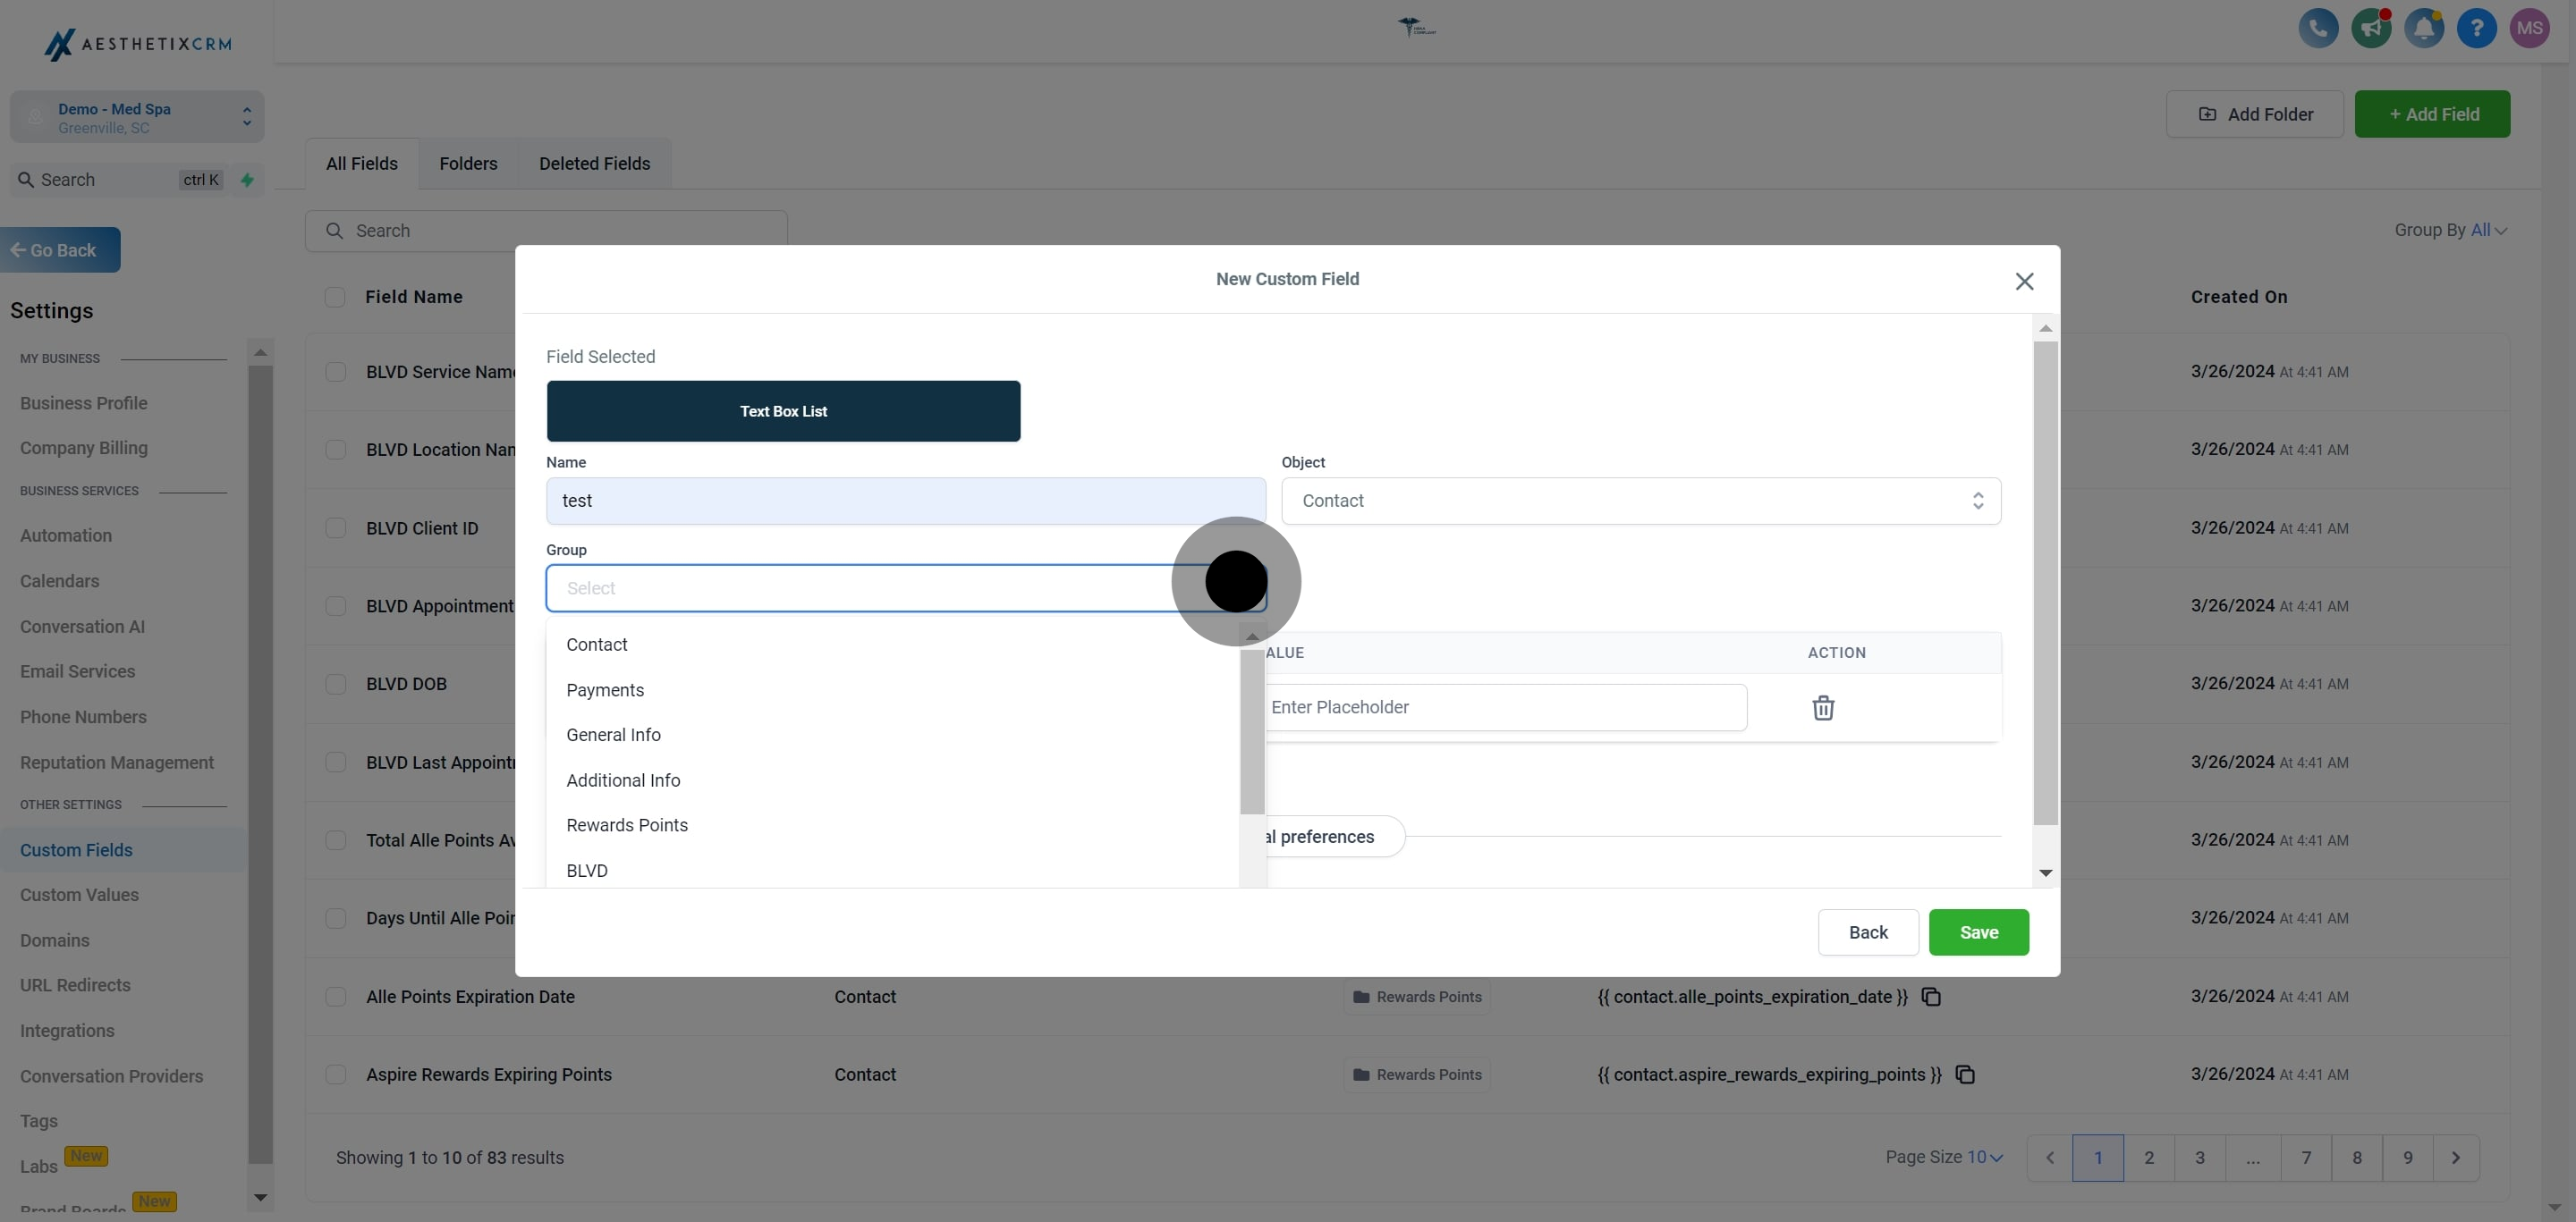Check the Alle Points Expiration Date row checkbox
2576x1222 pixels.
click(x=336, y=998)
